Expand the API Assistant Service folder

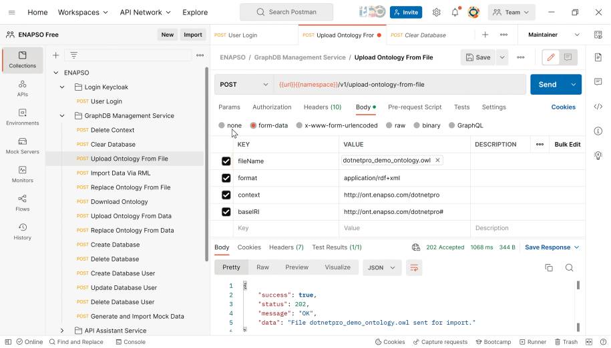pyautogui.click(x=62, y=331)
